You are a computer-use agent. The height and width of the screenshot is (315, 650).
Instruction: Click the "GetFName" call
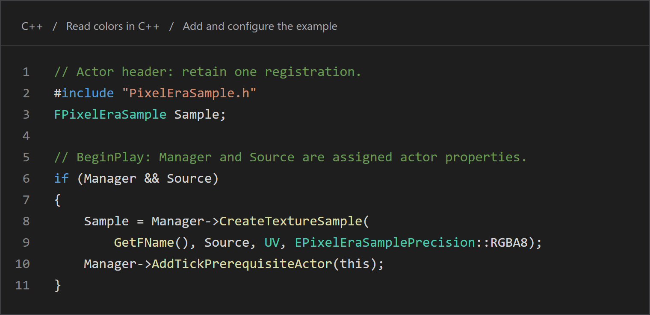point(144,242)
